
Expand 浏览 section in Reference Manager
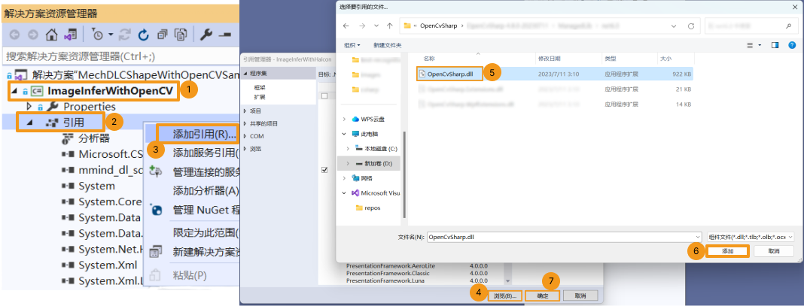click(x=245, y=149)
